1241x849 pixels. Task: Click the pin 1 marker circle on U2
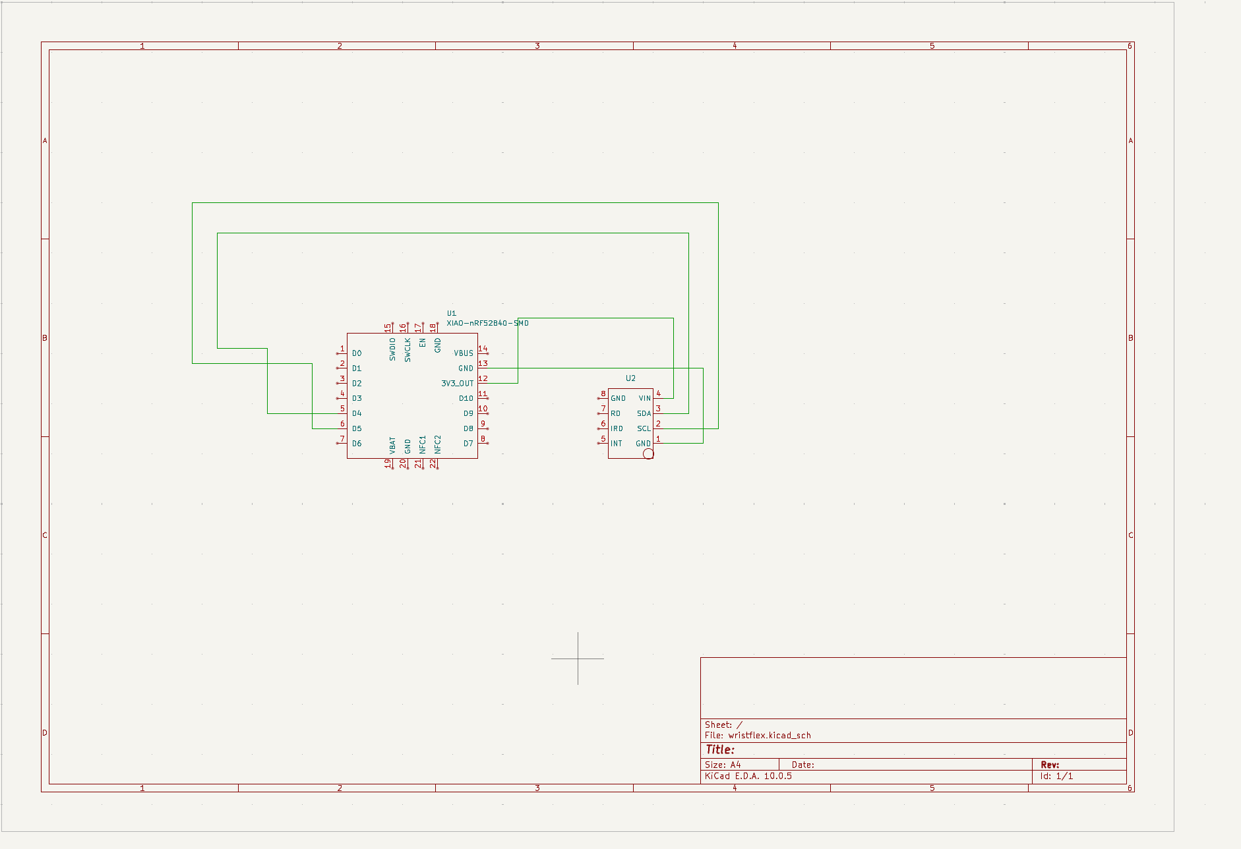click(648, 454)
